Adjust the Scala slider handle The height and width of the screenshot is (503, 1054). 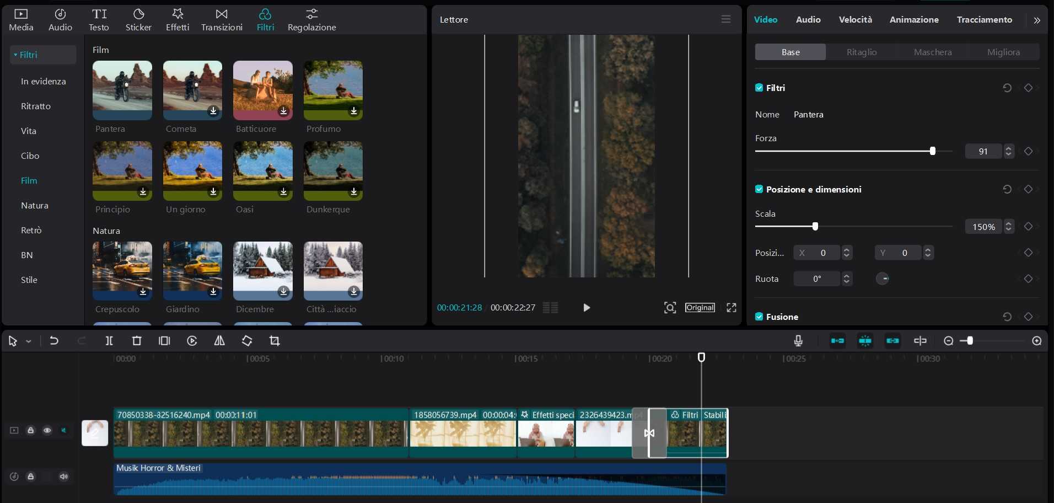815,226
